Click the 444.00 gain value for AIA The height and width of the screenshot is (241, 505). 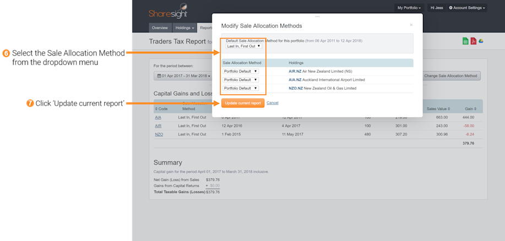pyautogui.click(x=468, y=117)
